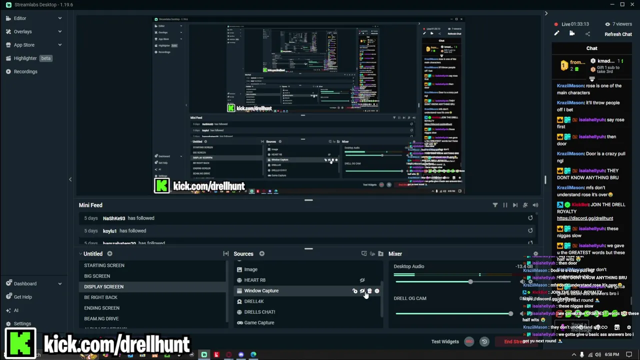640x360 pixels.
Task: Open the Windows notification center
Action: point(629,355)
